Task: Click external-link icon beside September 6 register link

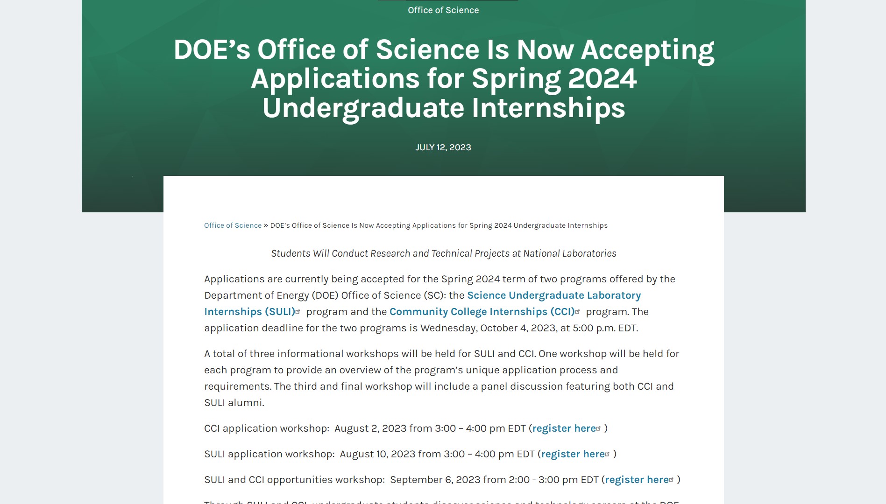Action: [x=672, y=479]
